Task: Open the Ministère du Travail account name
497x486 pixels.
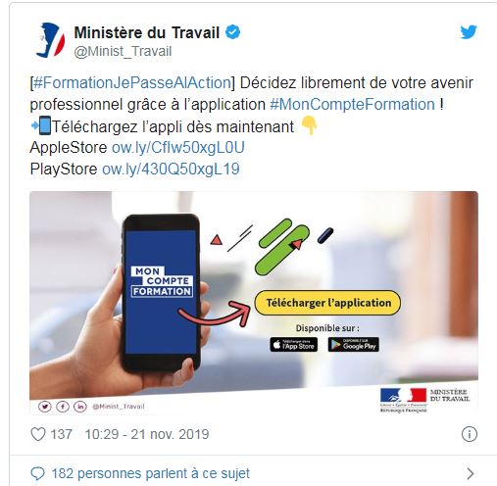Action: 147,32
